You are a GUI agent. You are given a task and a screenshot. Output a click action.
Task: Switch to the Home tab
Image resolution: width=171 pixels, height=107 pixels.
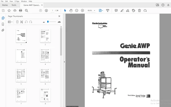click(x=5, y=5)
